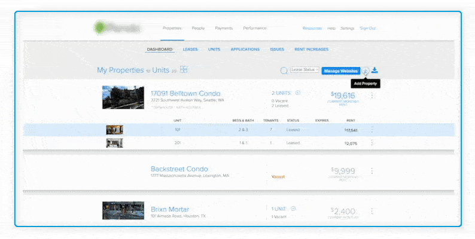Open the unit 101 thumbnail
Screen dimensions: 475x239
pyautogui.click(x=114, y=130)
